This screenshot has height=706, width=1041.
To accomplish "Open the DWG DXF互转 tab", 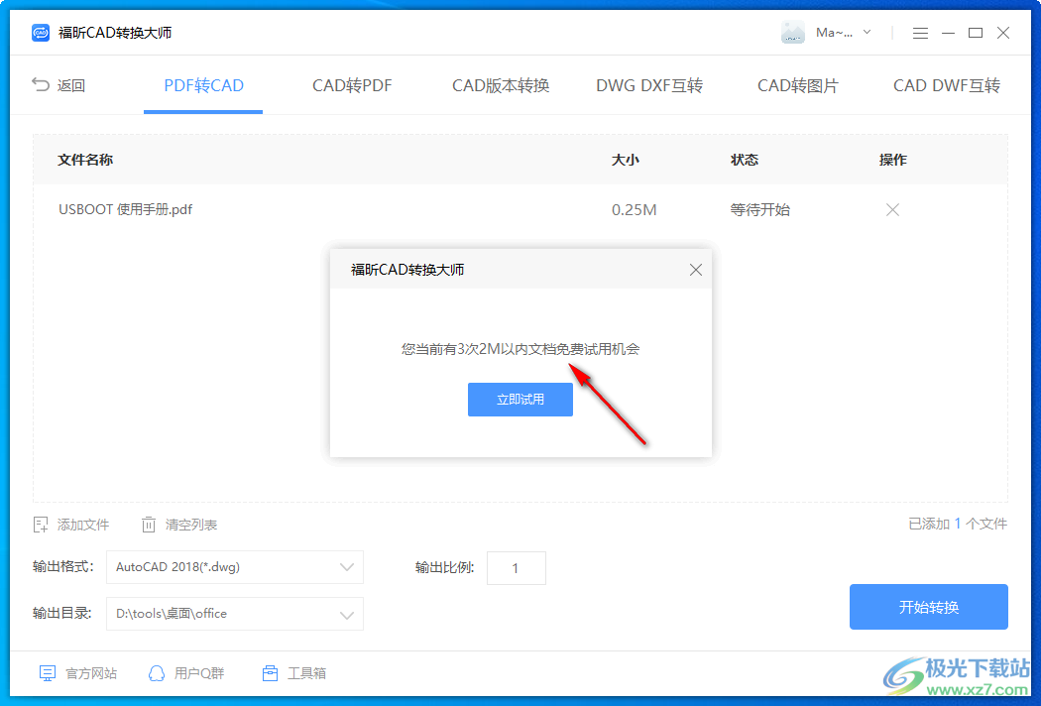I will tap(649, 85).
